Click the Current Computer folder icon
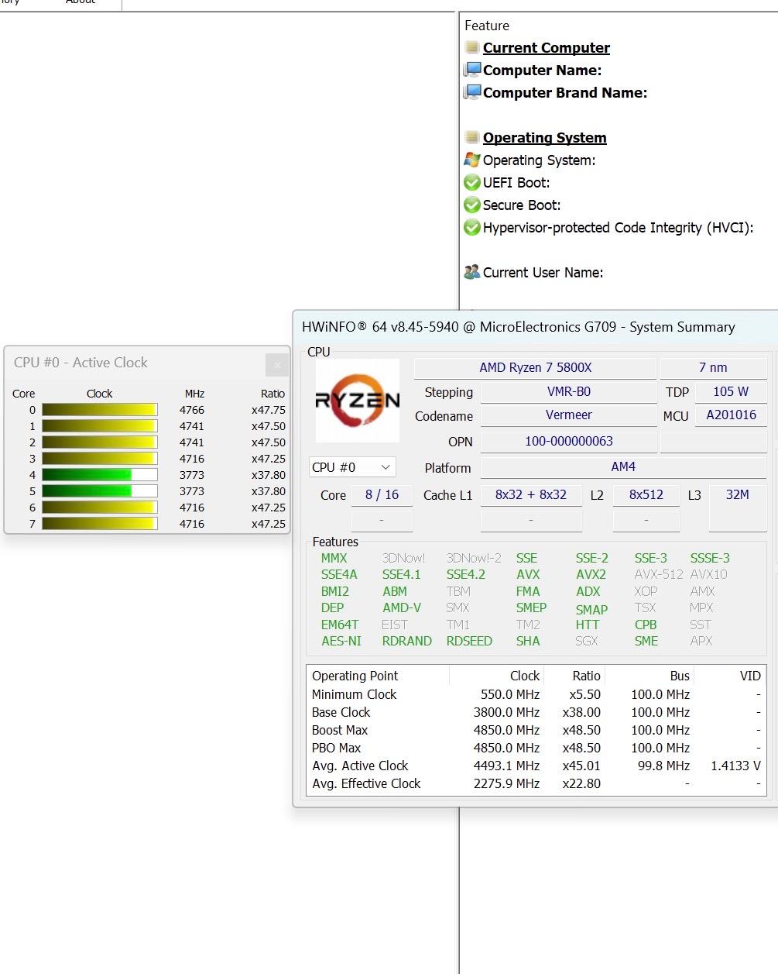 (x=471, y=47)
